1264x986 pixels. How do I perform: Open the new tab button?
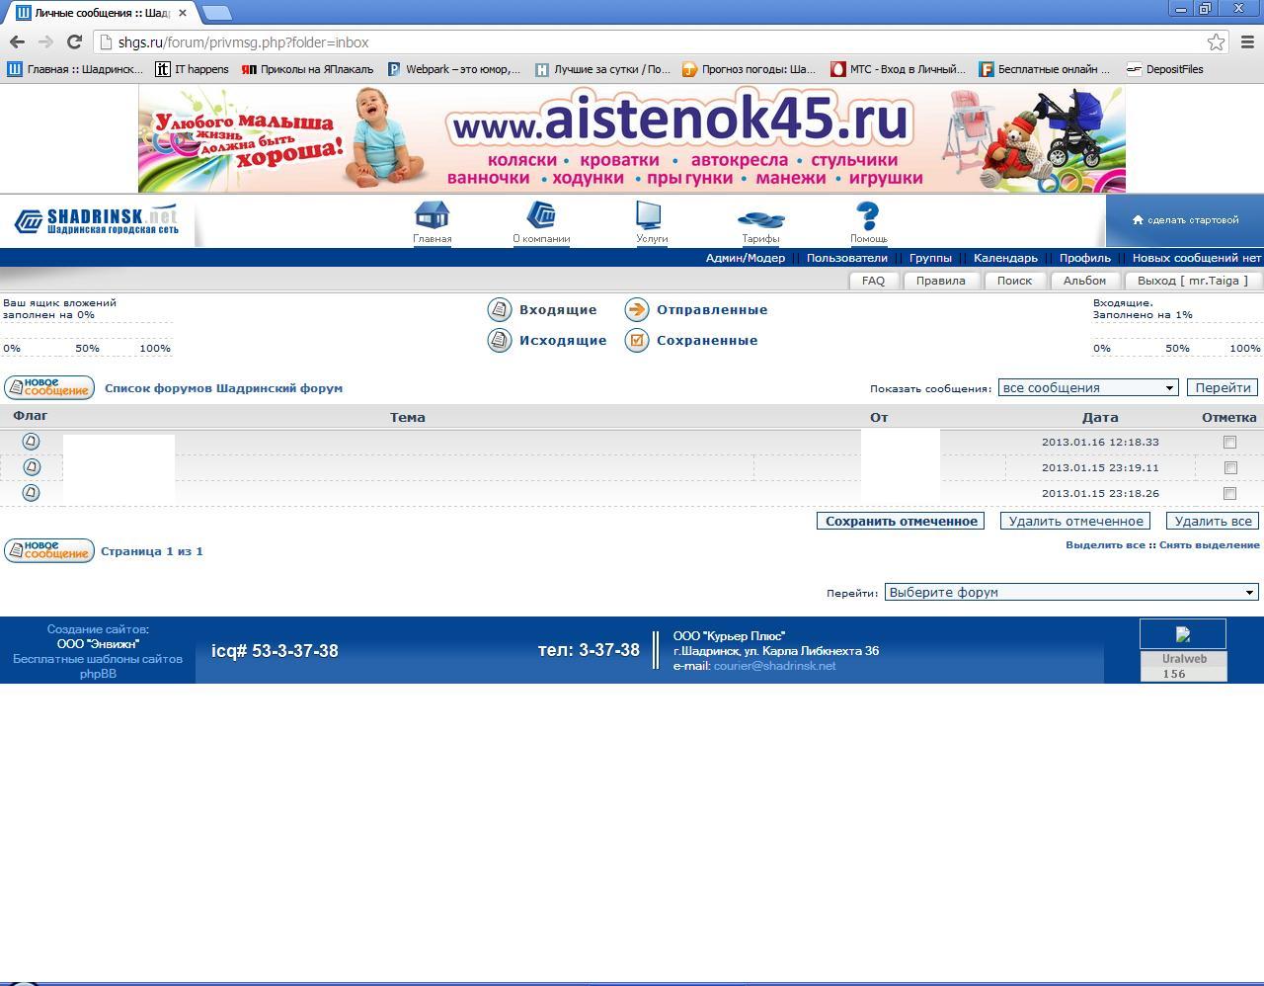(x=216, y=13)
